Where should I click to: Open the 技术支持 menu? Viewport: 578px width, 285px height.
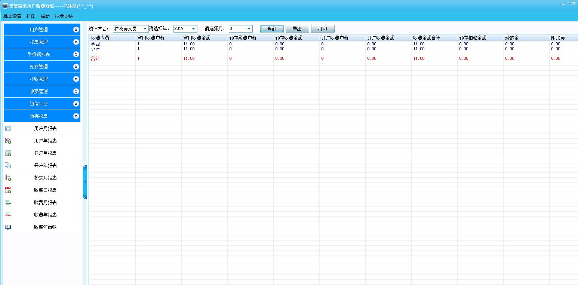(64, 16)
